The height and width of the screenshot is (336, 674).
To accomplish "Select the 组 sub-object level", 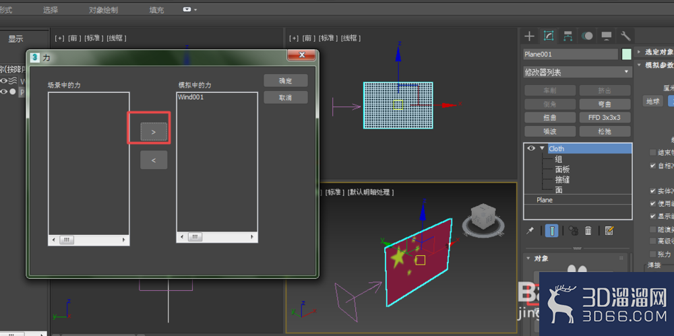I will tap(559, 159).
